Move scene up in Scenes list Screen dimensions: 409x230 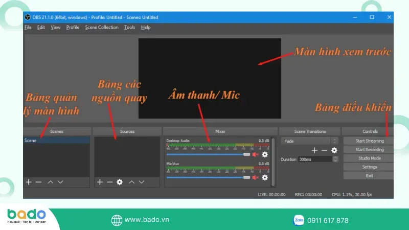coord(50,182)
